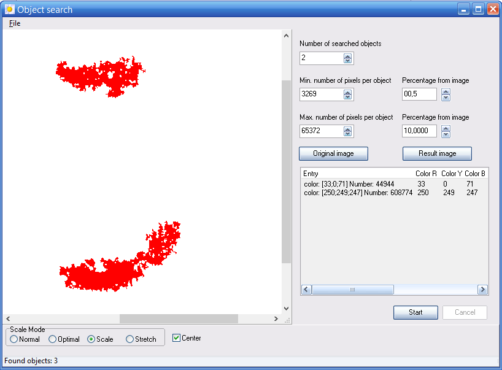Click the list's left scroll arrow
The image size is (502, 370).
306,290
